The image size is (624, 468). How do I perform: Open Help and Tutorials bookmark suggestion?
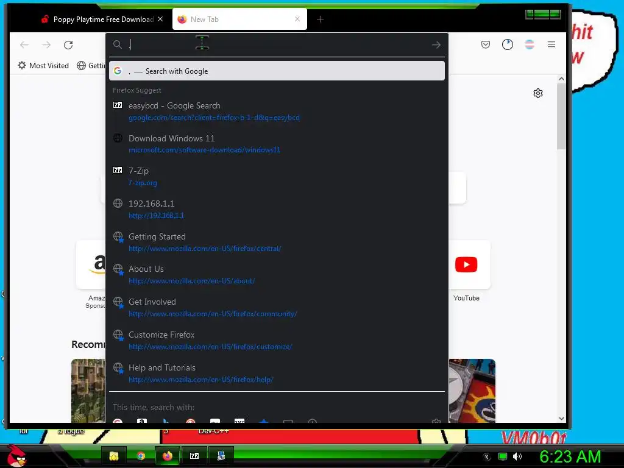pos(277,374)
